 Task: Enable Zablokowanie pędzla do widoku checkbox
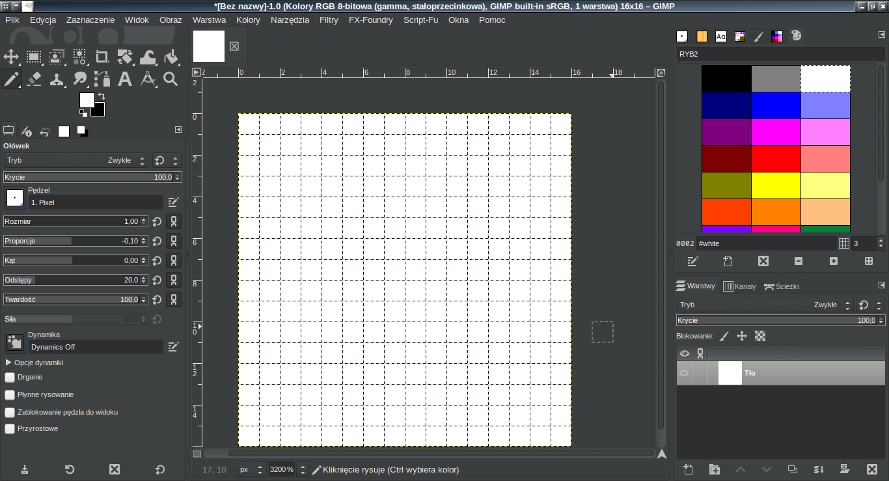click(10, 412)
